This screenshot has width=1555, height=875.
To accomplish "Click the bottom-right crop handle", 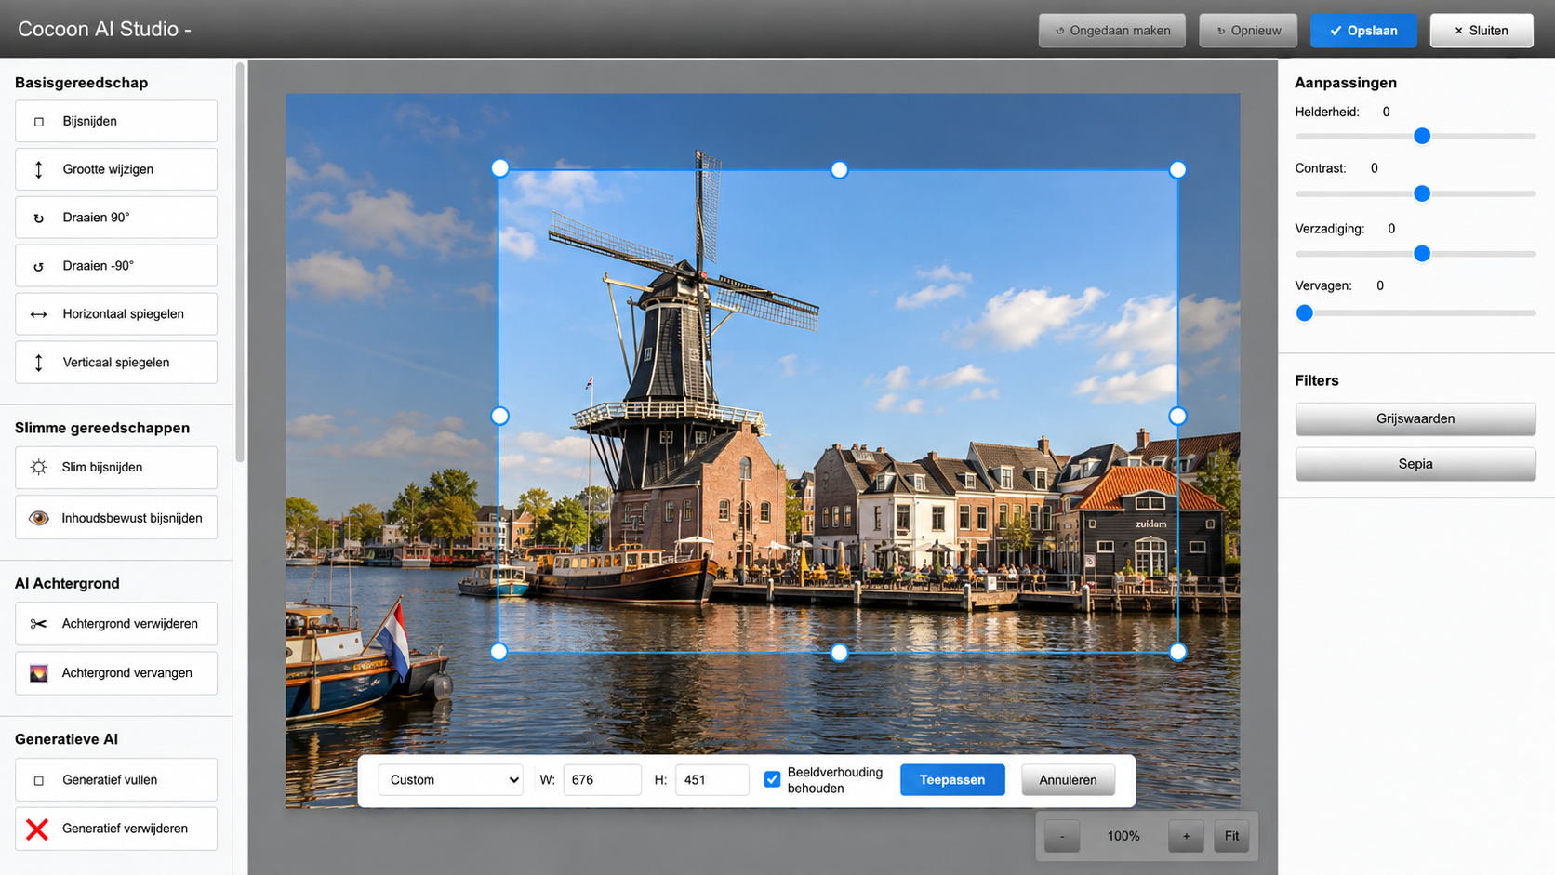I will point(1177,652).
